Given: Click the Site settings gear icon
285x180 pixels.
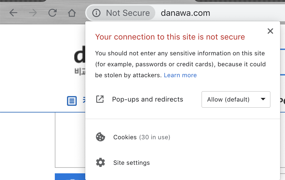Looking at the screenshot, I should click(100, 162).
